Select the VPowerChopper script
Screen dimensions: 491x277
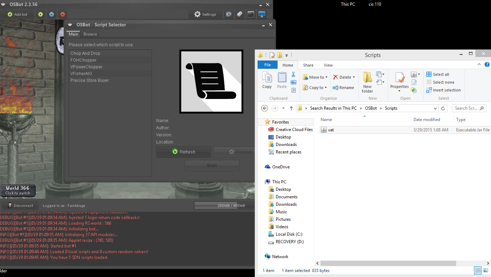click(110, 67)
